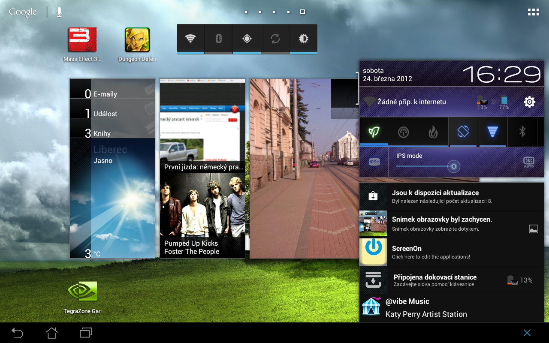
Task: Activate performance mode via the flame icon
Action: (433, 132)
